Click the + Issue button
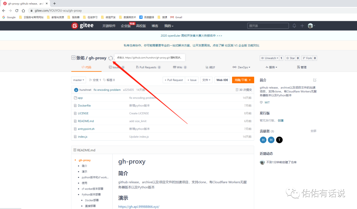The image size is (357, 209). 192,80
